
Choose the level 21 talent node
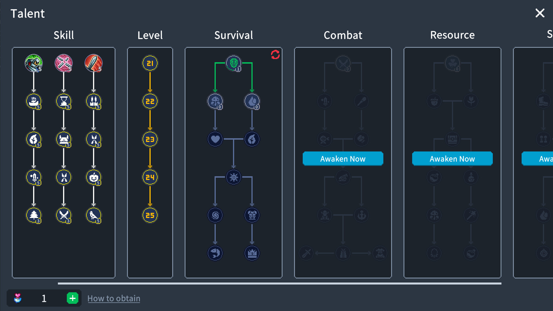150,63
